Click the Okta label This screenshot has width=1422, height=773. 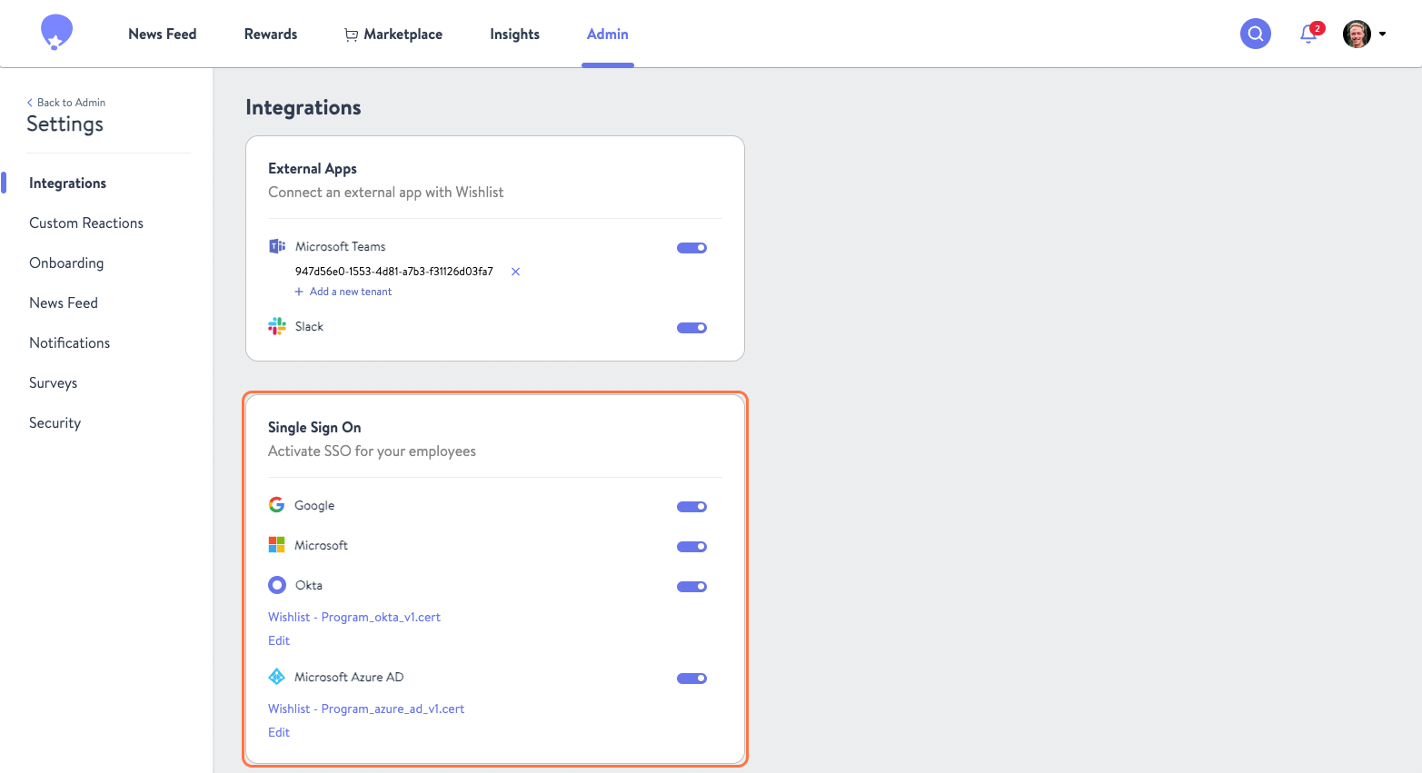[x=309, y=585]
